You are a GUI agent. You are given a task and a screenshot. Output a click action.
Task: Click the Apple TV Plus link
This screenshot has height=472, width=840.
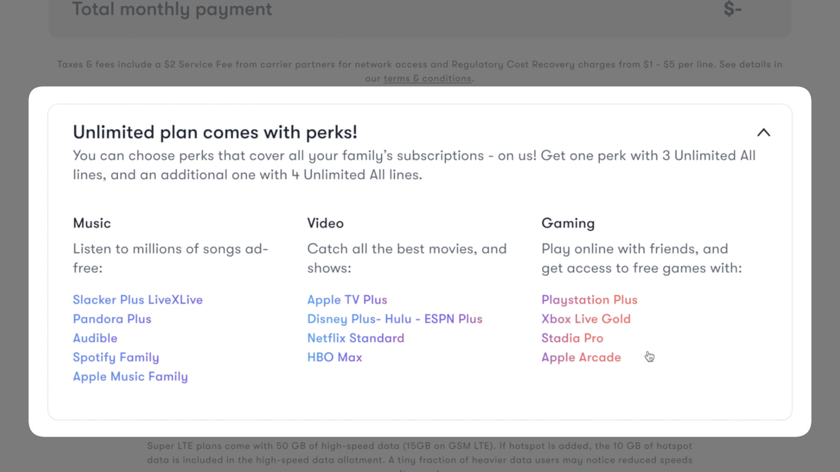[347, 300]
